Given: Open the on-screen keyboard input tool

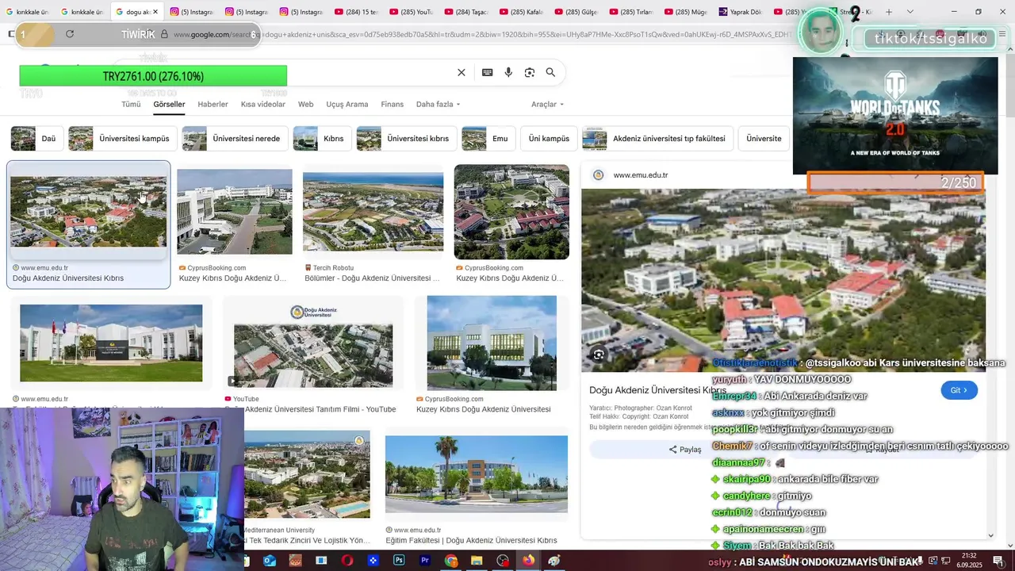Looking at the screenshot, I should pos(488,72).
